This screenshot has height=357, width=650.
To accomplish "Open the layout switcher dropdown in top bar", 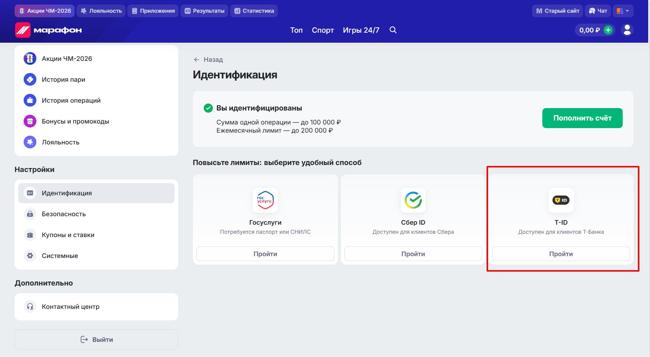I will coord(623,11).
